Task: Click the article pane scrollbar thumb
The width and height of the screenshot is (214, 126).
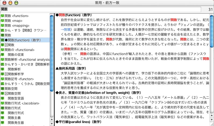Action: pyautogui.click(x=212, y=31)
